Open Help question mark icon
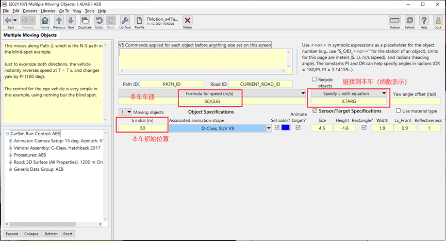The image size is (446, 241). pyautogui.click(x=424, y=21)
